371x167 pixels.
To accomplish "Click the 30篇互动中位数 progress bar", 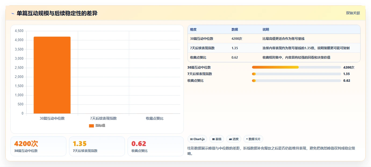I will [x=296, y=67].
